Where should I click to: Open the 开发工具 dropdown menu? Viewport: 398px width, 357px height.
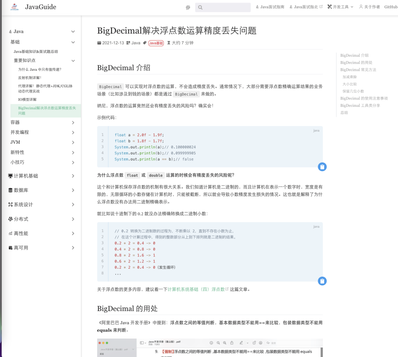pos(340,6)
